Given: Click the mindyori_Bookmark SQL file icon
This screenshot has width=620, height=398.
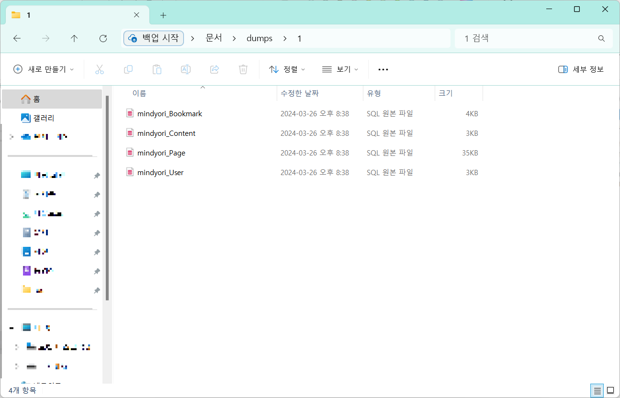Looking at the screenshot, I should (130, 113).
